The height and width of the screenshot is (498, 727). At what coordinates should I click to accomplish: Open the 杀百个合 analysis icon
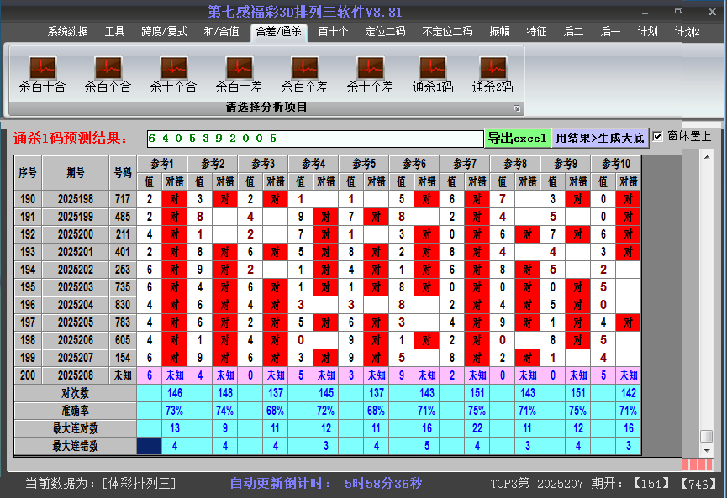coord(108,74)
